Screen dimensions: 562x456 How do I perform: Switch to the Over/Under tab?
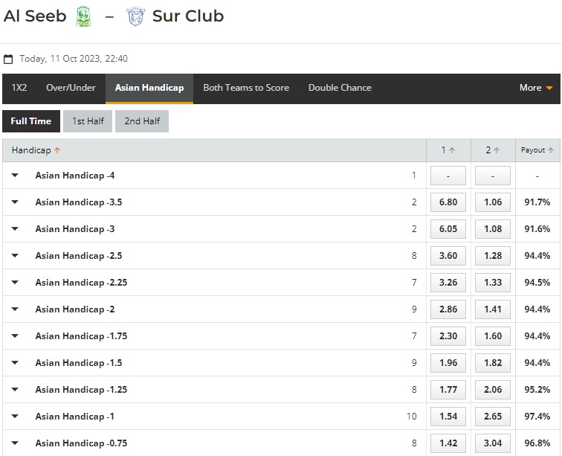pos(71,88)
